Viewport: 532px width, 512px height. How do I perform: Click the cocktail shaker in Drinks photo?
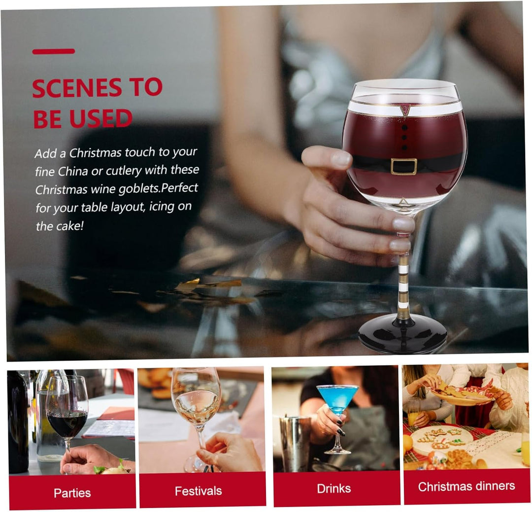(x=294, y=443)
